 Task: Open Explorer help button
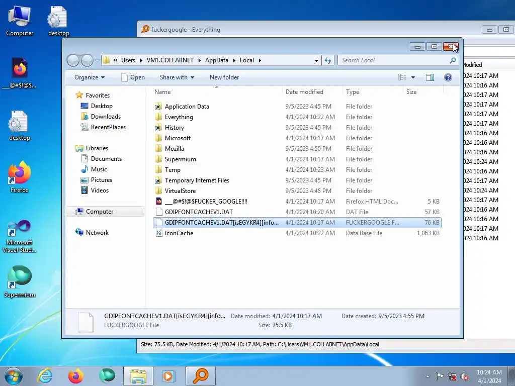[448, 77]
